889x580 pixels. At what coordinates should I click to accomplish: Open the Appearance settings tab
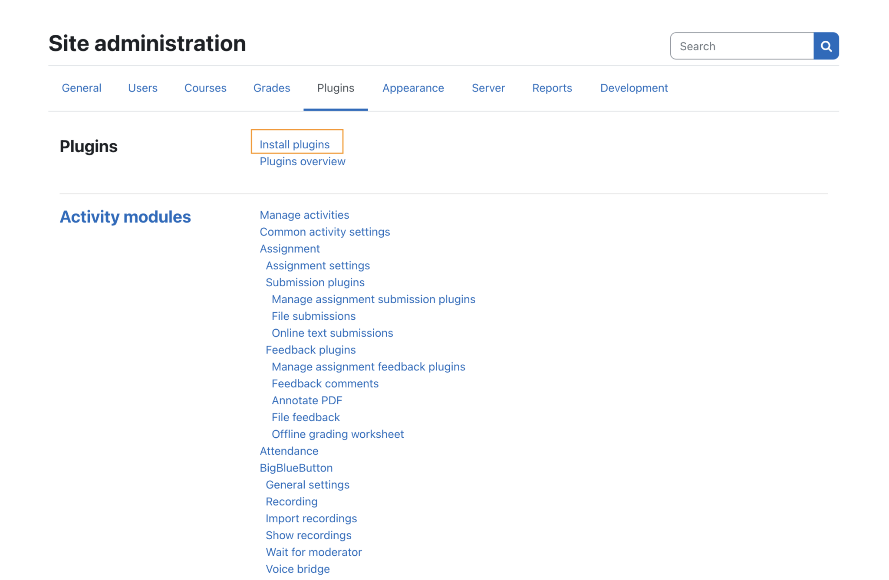(x=413, y=88)
